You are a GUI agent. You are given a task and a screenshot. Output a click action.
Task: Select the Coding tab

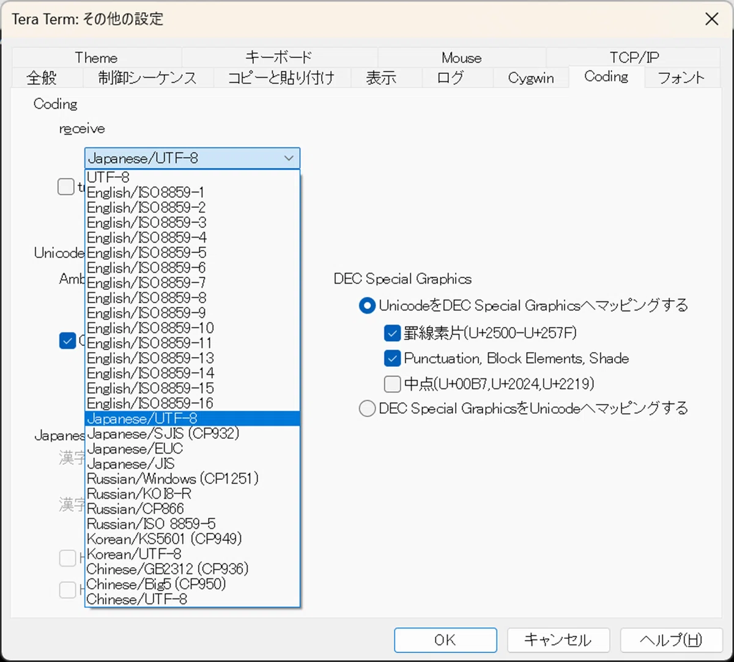pos(606,76)
